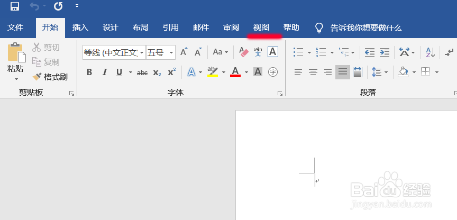Viewport: 457px width, 220px height.
Task: Click the sort A-Z icon
Action: pyautogui.click(x=430, y=52)
